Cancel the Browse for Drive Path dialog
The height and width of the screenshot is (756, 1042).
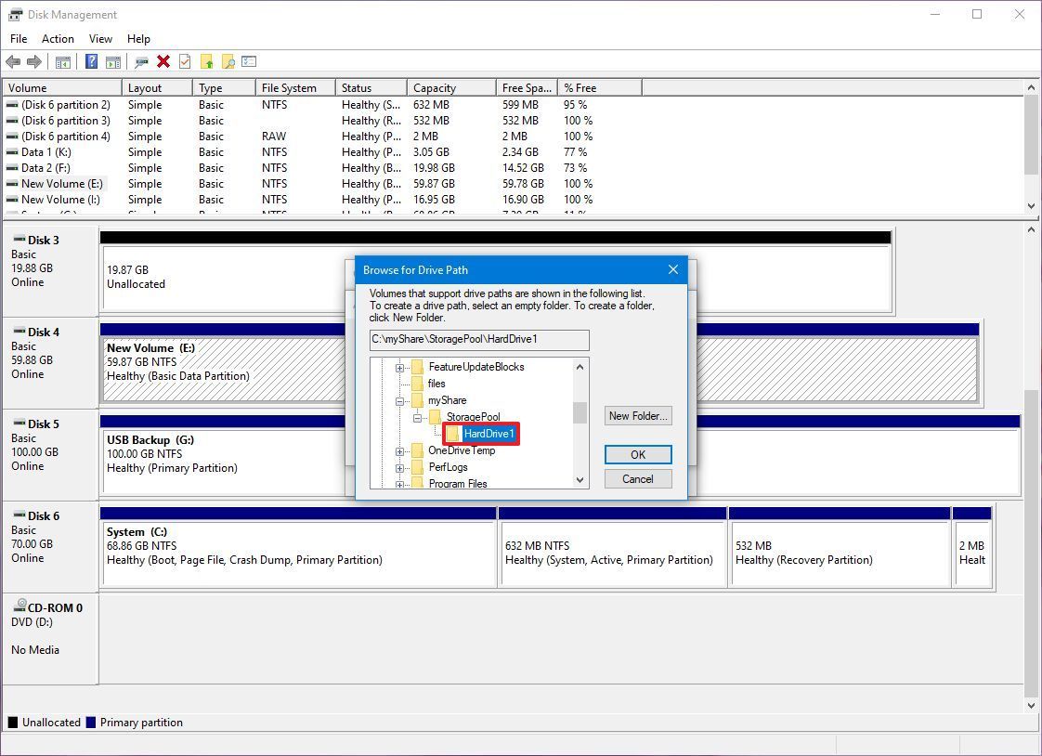pos(638,478)
